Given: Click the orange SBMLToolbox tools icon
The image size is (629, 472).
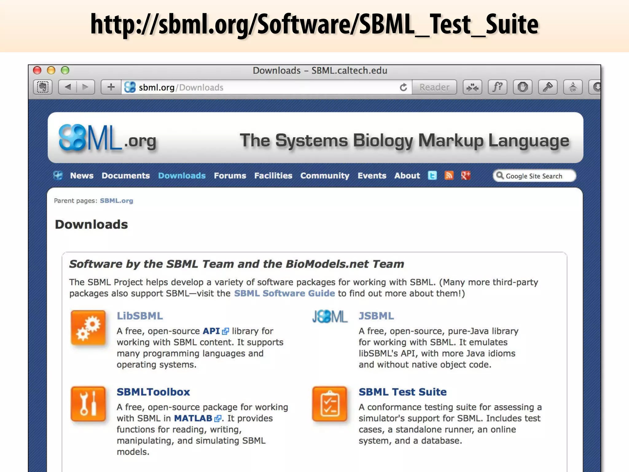Looking at the screenshot, I should click(88, 404).
